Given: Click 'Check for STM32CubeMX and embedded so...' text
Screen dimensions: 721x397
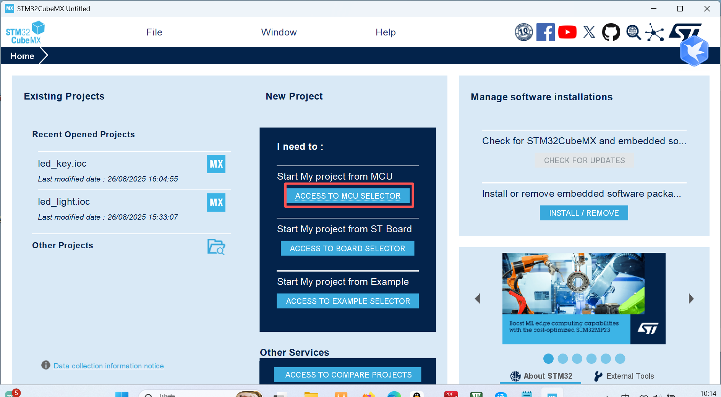Looking at the screenshot, I should (x=584, y=141).
